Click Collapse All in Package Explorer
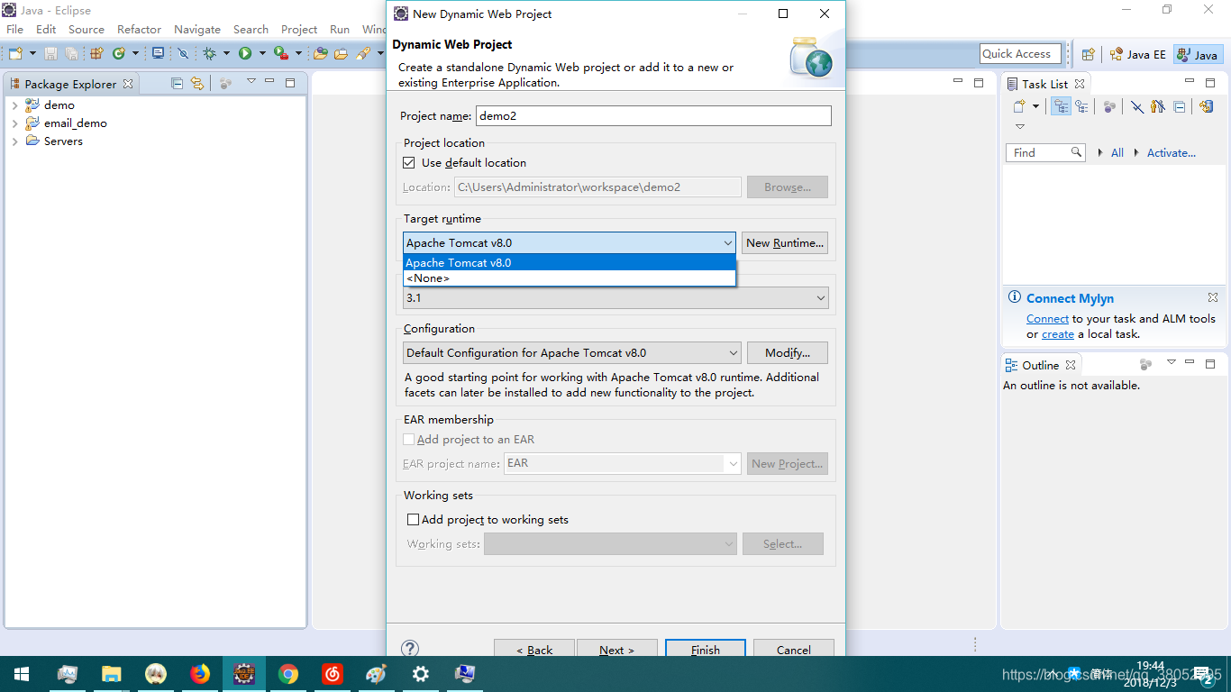The image size is (1231, 692). click(x=177, y=83)
